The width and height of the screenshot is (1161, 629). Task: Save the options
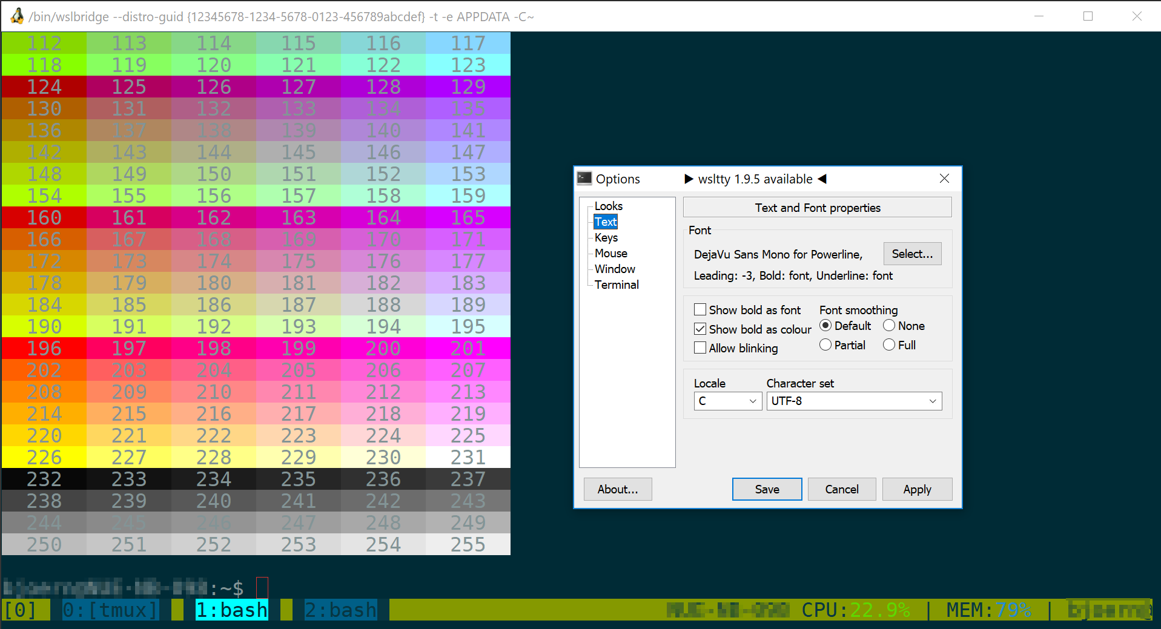(x=767, y=489)
